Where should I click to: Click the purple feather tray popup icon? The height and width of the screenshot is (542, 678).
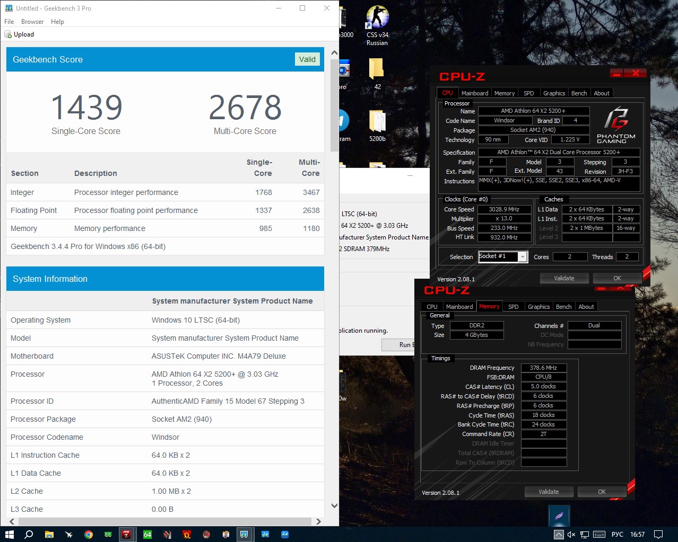559,516
